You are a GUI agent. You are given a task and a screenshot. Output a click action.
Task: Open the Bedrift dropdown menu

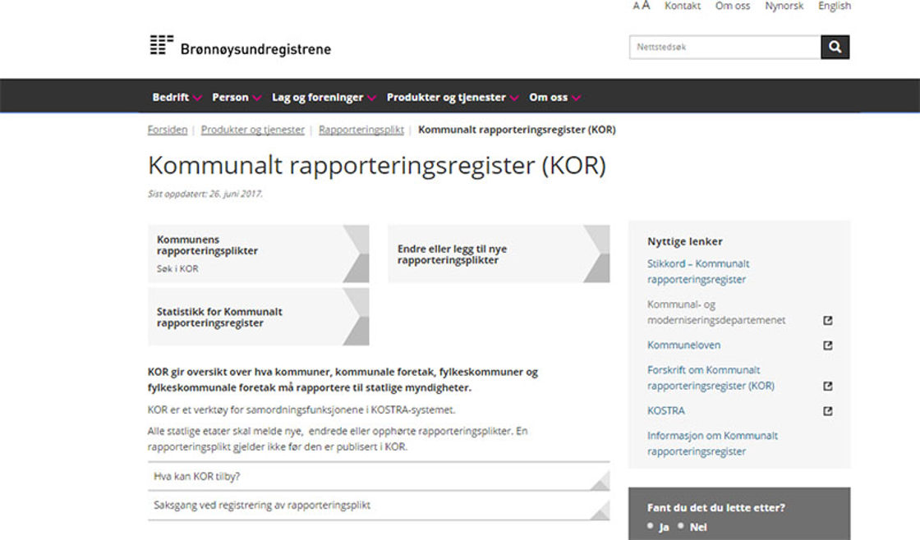click(177, 98)
